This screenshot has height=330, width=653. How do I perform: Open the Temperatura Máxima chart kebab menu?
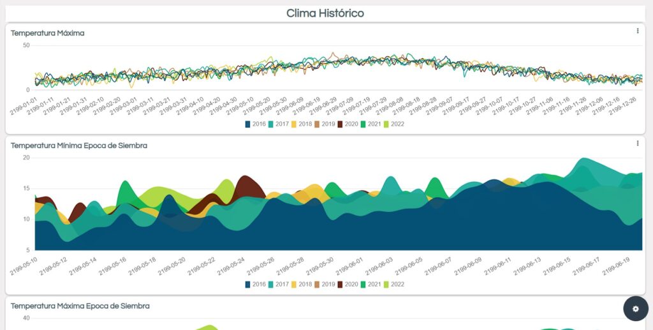click(638, 31)
